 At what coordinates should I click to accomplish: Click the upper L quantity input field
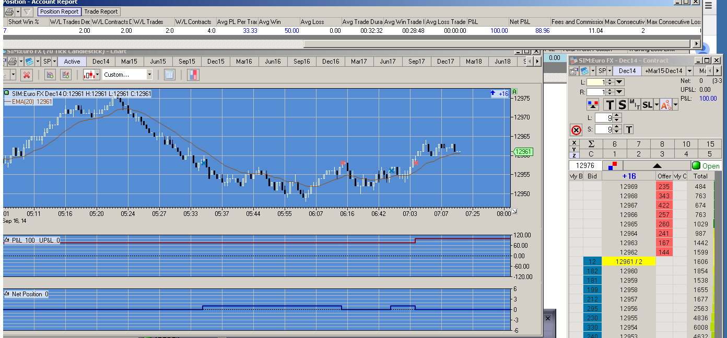coord(596,82)
